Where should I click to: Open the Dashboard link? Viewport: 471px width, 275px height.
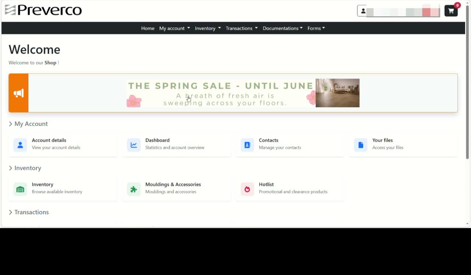tap(157, 140)
